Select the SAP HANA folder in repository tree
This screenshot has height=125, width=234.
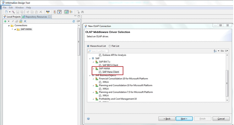coord(26,29)
